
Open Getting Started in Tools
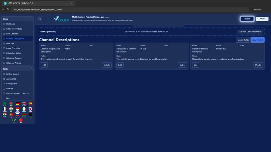click(x=17, y=74)
